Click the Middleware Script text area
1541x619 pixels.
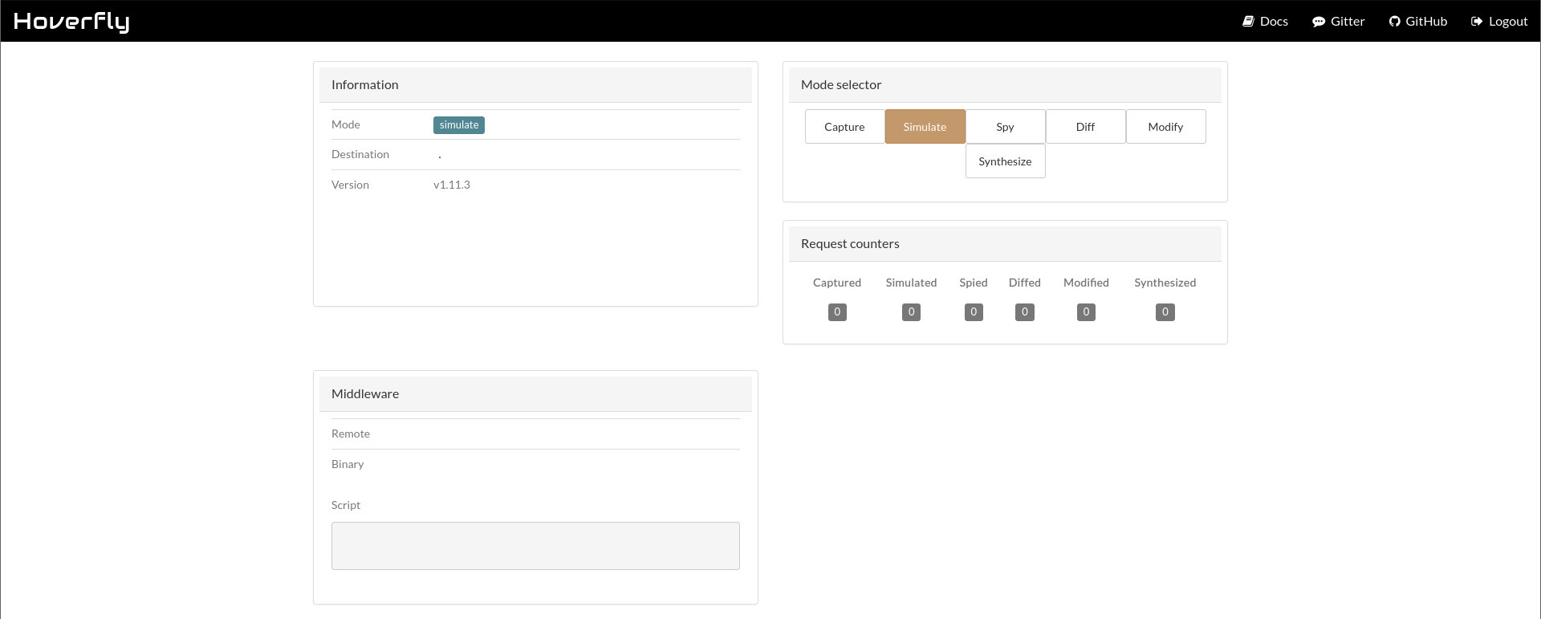pyautogui.click(x=535, y=546)
